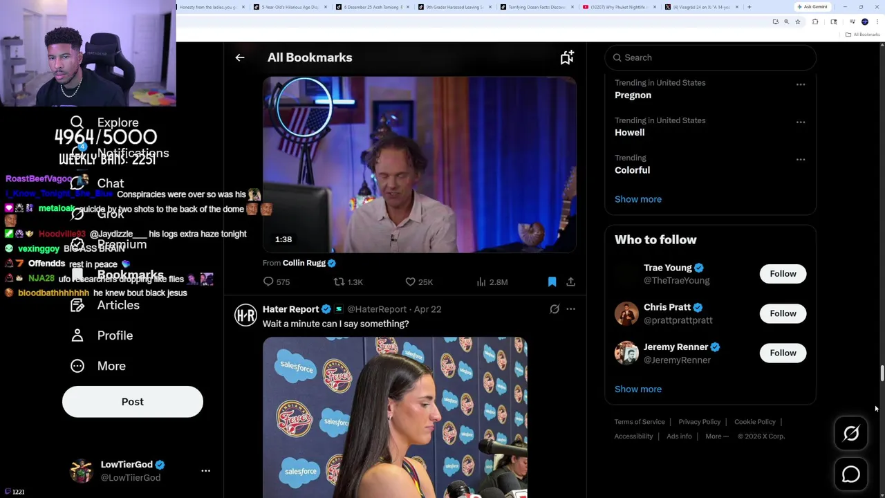Go back using the All Bookmarks arrow

(240, 57)
